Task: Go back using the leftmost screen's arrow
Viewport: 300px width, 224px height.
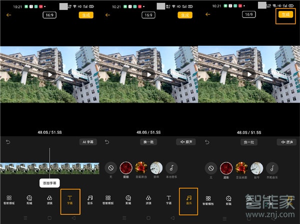Action: pyautogui.click(x=8, y=15)
